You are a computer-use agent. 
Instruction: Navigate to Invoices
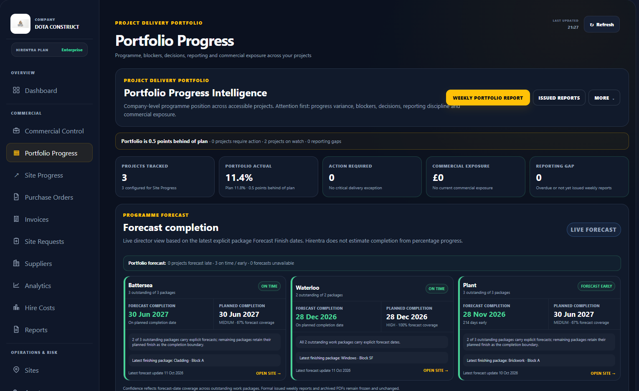49,219
